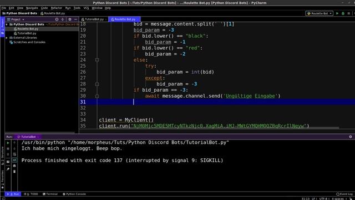Open Scratches and Consoles in project tree
This screenshot has width=355, height=200.
coord(27,42)
